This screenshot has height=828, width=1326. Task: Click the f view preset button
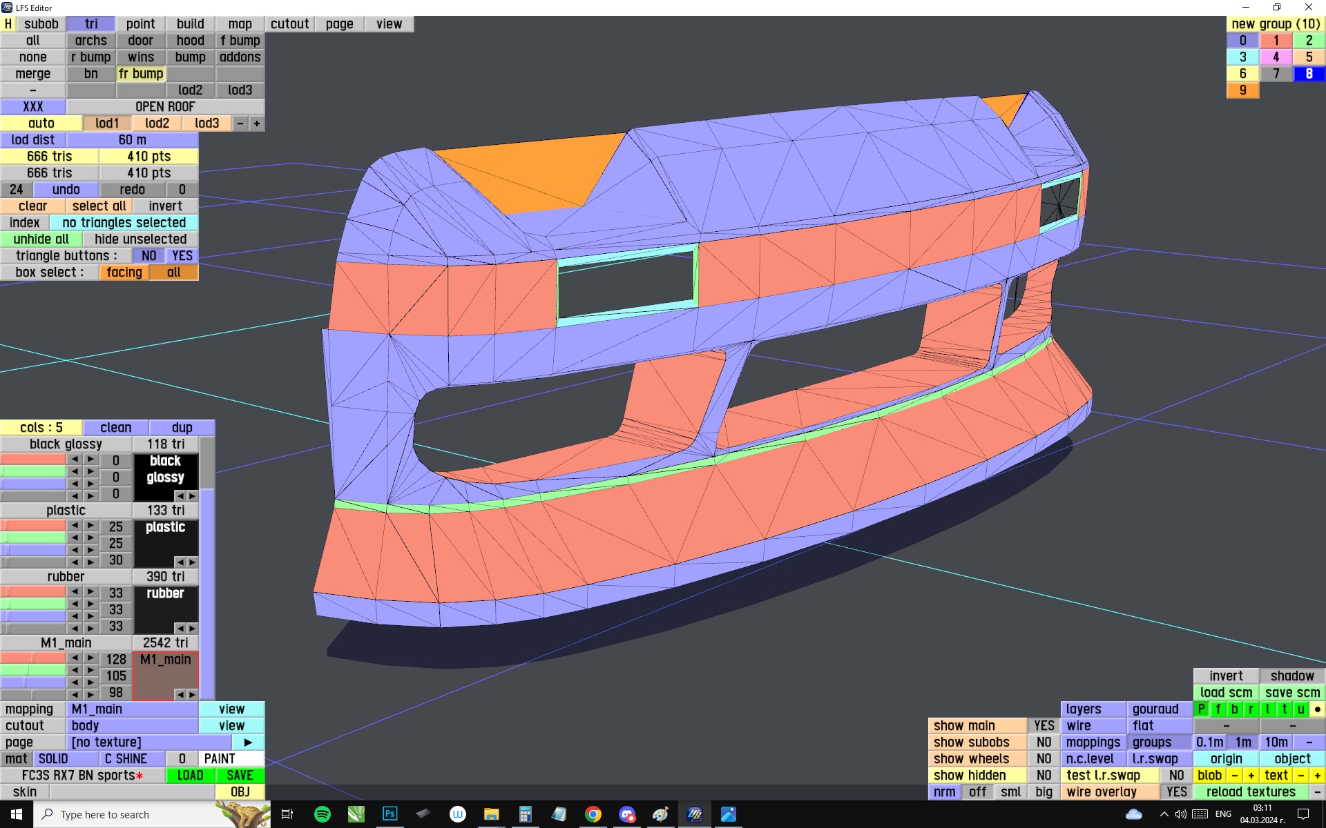tap(1218, 709)
